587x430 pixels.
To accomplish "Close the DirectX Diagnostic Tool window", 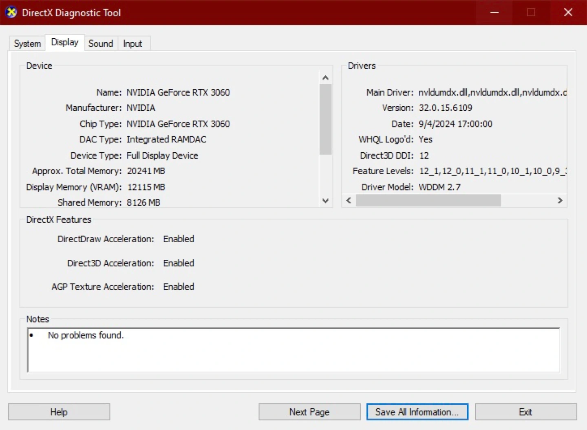I will [x=568, y=12].
